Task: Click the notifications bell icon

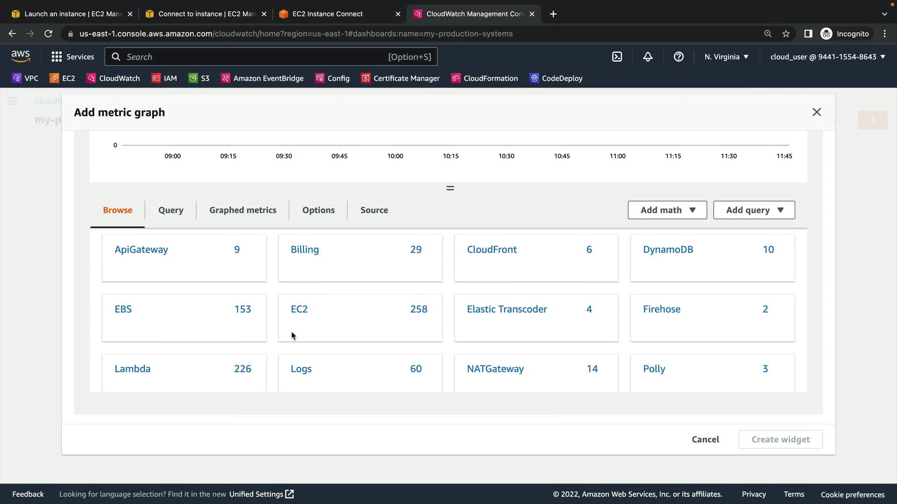Action: (x=648, y=57)
